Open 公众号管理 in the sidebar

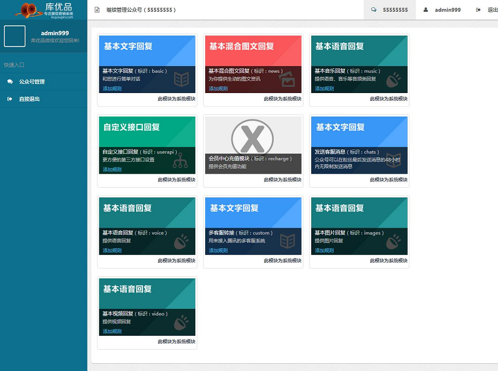point(31,82)
